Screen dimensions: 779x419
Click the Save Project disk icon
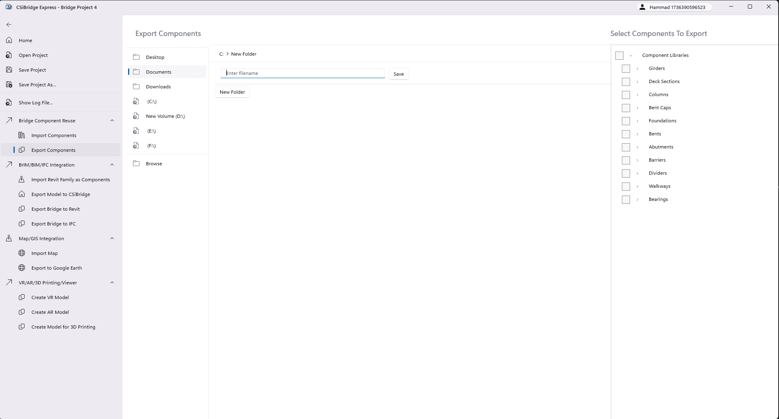pos(9,70)
